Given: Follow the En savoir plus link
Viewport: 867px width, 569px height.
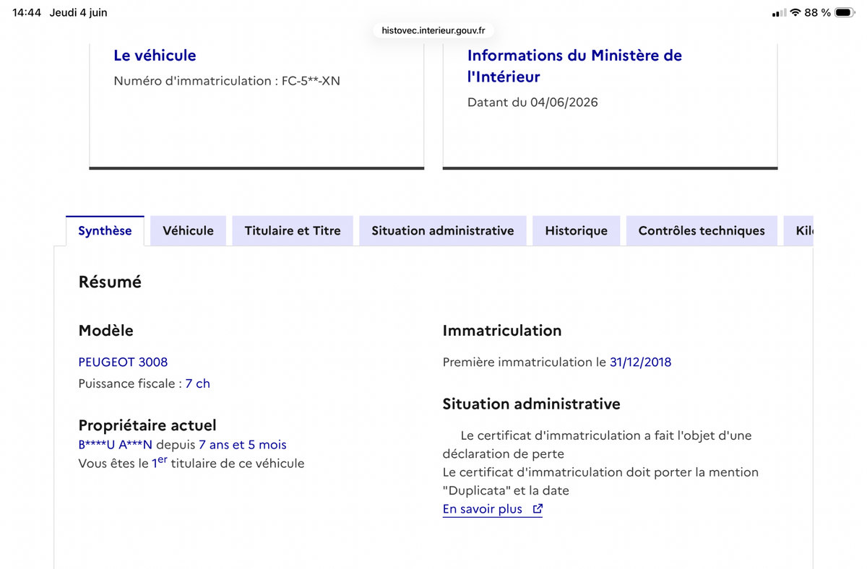Looking at the screenshot, I should click(483, 509).
